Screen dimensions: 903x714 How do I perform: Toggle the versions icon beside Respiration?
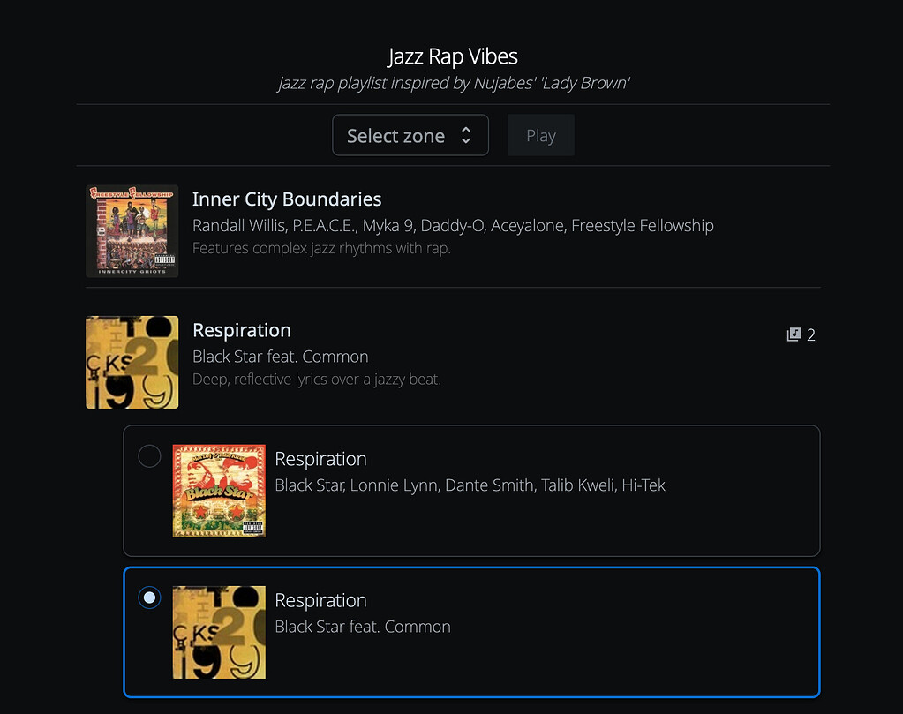coord(794,334)
